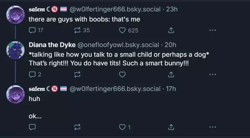Open the 23h timestamp of salem's post
Screen dimensions: 250x138
pos(172,9)
